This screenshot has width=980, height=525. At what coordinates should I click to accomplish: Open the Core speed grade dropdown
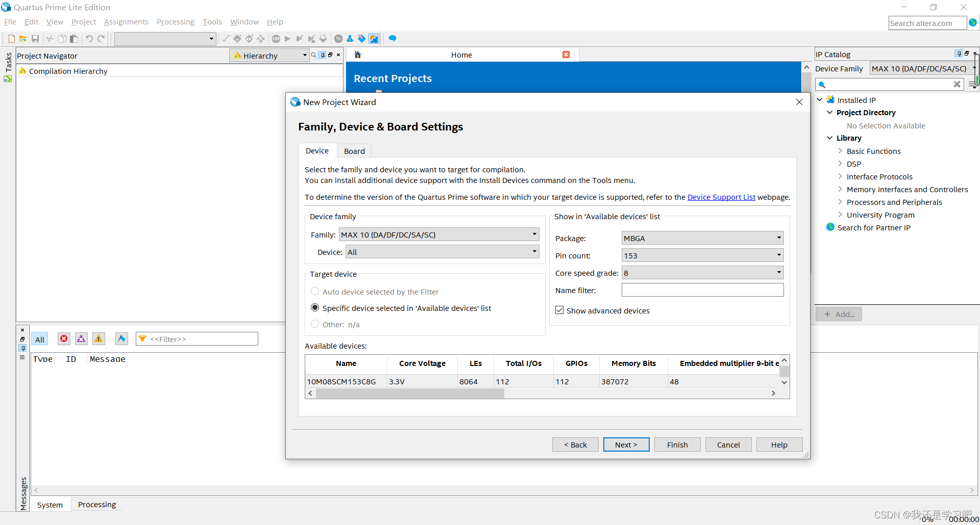click(x=702, y=273)
